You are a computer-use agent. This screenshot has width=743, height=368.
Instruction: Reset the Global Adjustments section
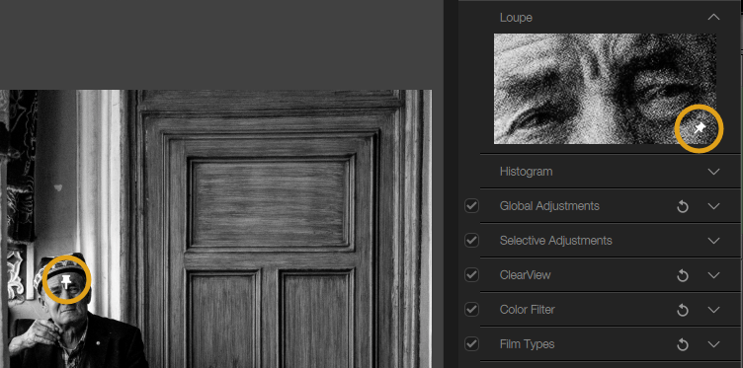(683, 206)
